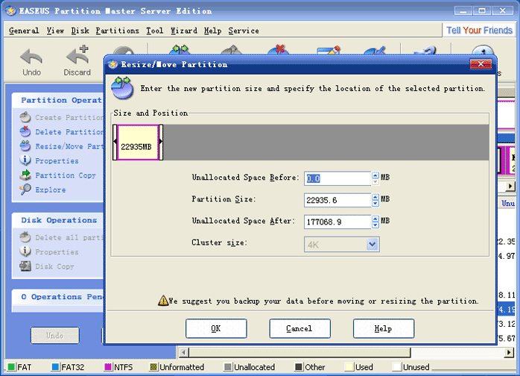Click the Unused legend swatch
Viewport: 520px width, 376px height.
pos(396,367)
